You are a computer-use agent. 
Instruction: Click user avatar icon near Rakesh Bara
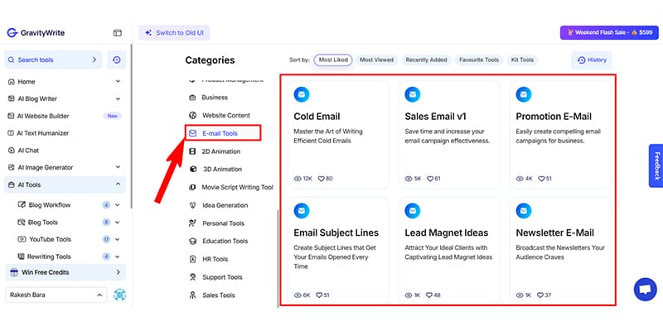pyautogui.click(x=119, y=295)
